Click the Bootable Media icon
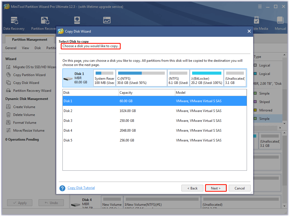The height and width of the screenshot is (217, 290). [x=256, y=20]
